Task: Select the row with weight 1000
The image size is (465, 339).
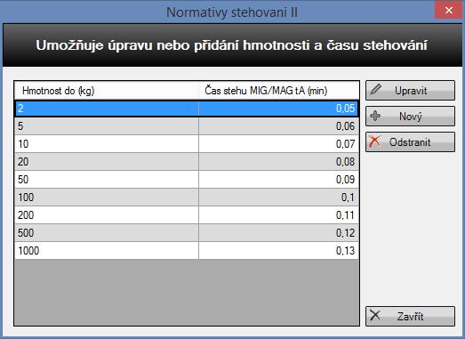Action: 187,251
